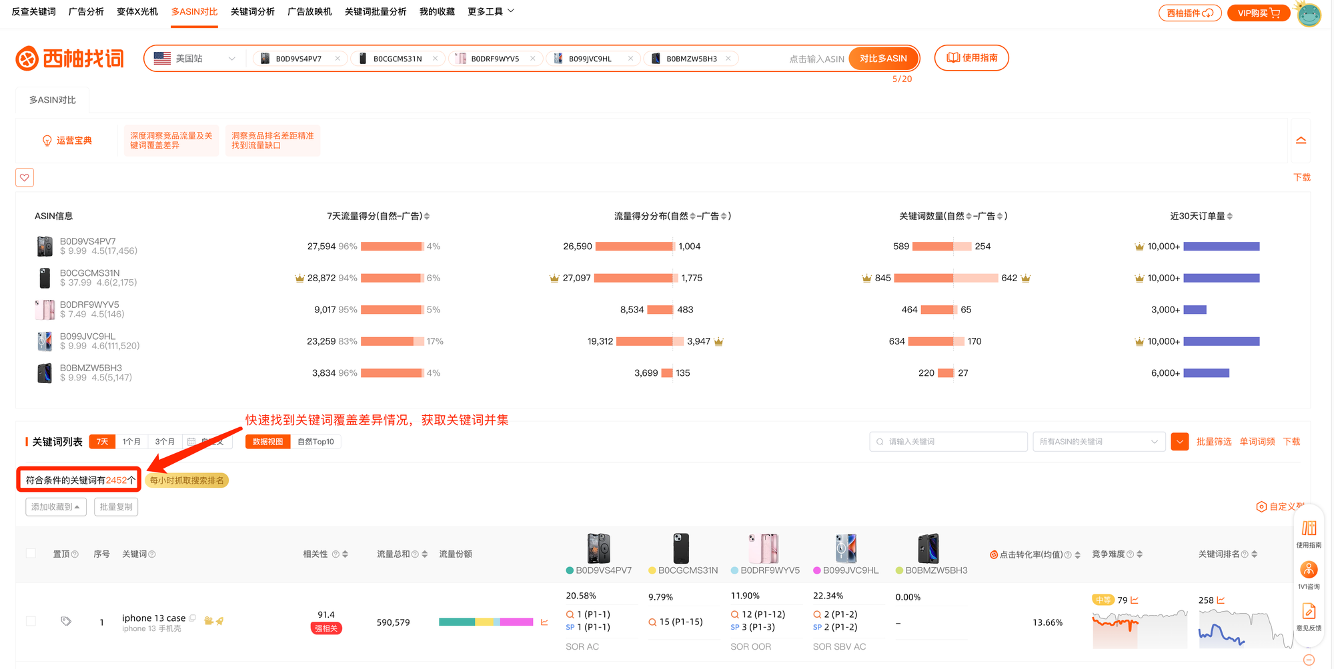1334x669 pixels.
Task: Open the 美国站 marketplace dropdown
Action: [x=194, y=59]
